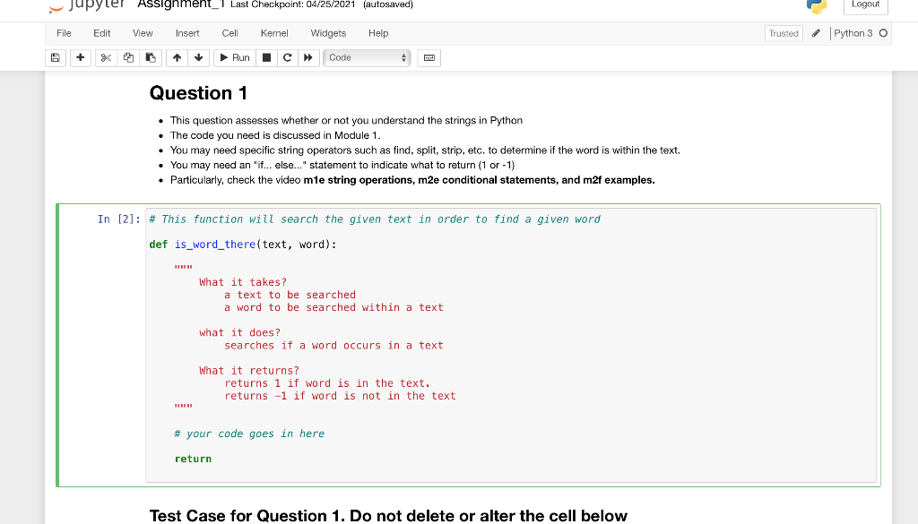
Task: Paste a cell using the paste icon
Action: (x=150, y=57)
